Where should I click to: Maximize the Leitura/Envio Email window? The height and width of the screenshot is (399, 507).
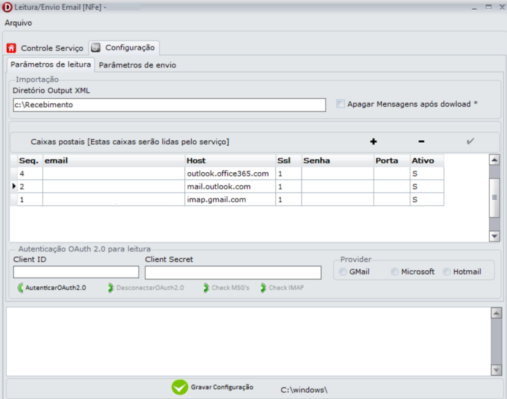[x=489, y=7]
